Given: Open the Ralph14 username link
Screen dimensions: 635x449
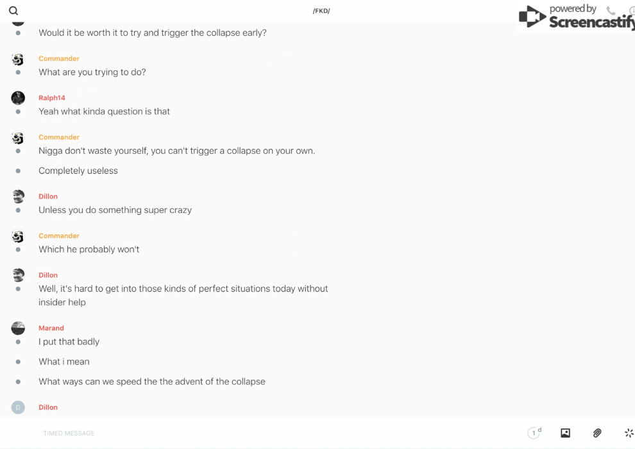Looking at the screenshot, I should [52, 98].
